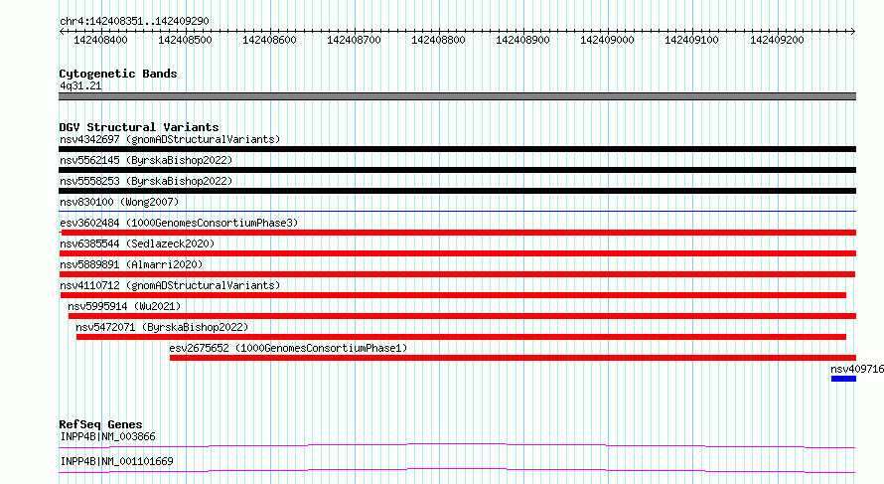884x484 pixels.
Task: Open variant esv3602484 1000Genomes Phase3 label
Action: click(179, 223)
